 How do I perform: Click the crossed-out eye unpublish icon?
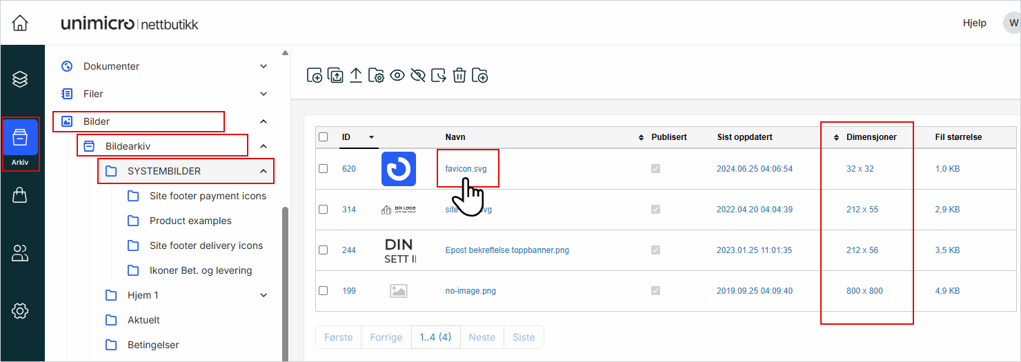(417, 75)
